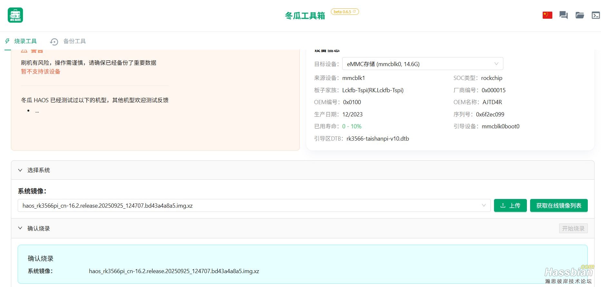
Task: Click the 暂不支持该设备 warning text
Action: [41, 72]
